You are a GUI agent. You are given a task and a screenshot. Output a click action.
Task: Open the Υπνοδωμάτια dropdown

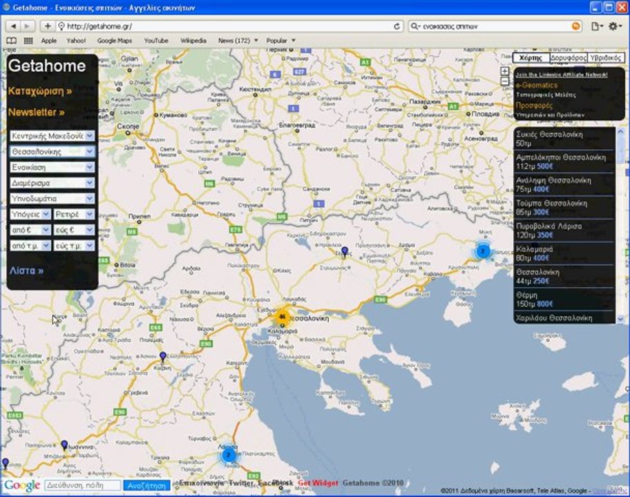52,199
